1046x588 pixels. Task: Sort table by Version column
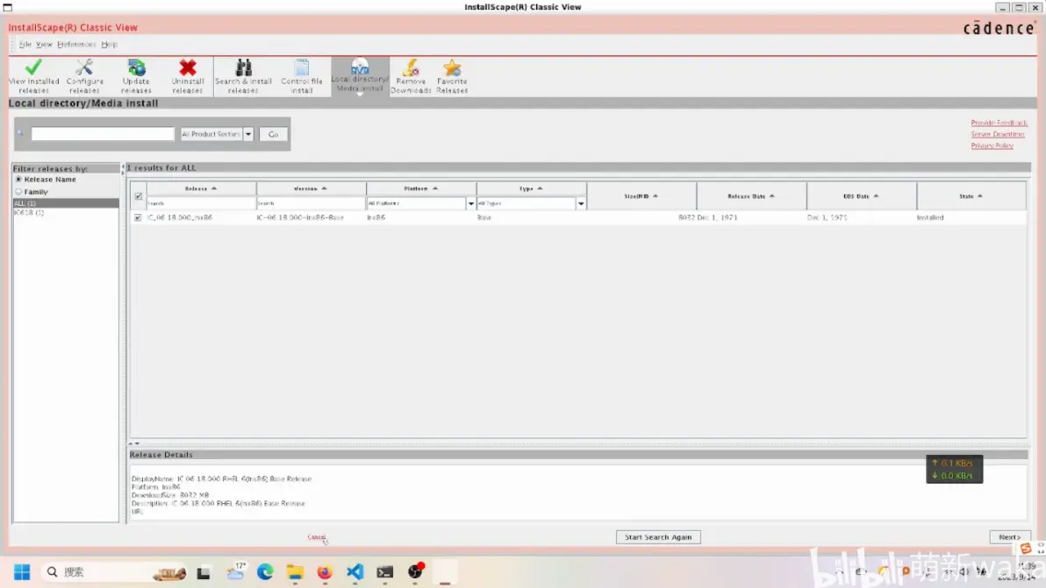311,188
